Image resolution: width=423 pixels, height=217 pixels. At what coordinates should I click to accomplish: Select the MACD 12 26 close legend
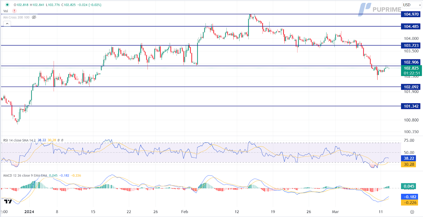click(x=25, y=175)
